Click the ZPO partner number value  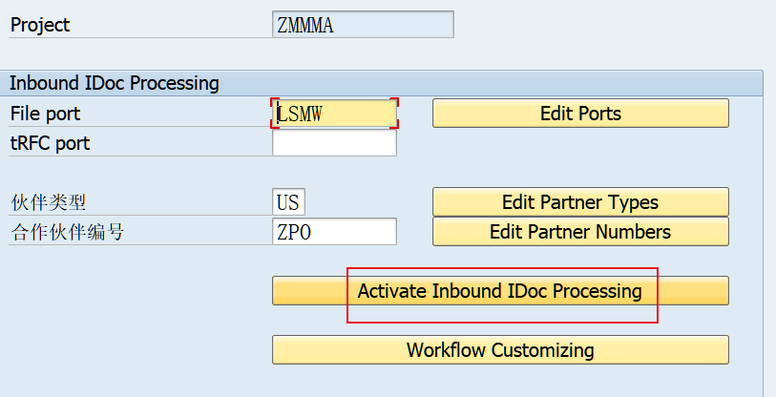(x=293, y=232)
